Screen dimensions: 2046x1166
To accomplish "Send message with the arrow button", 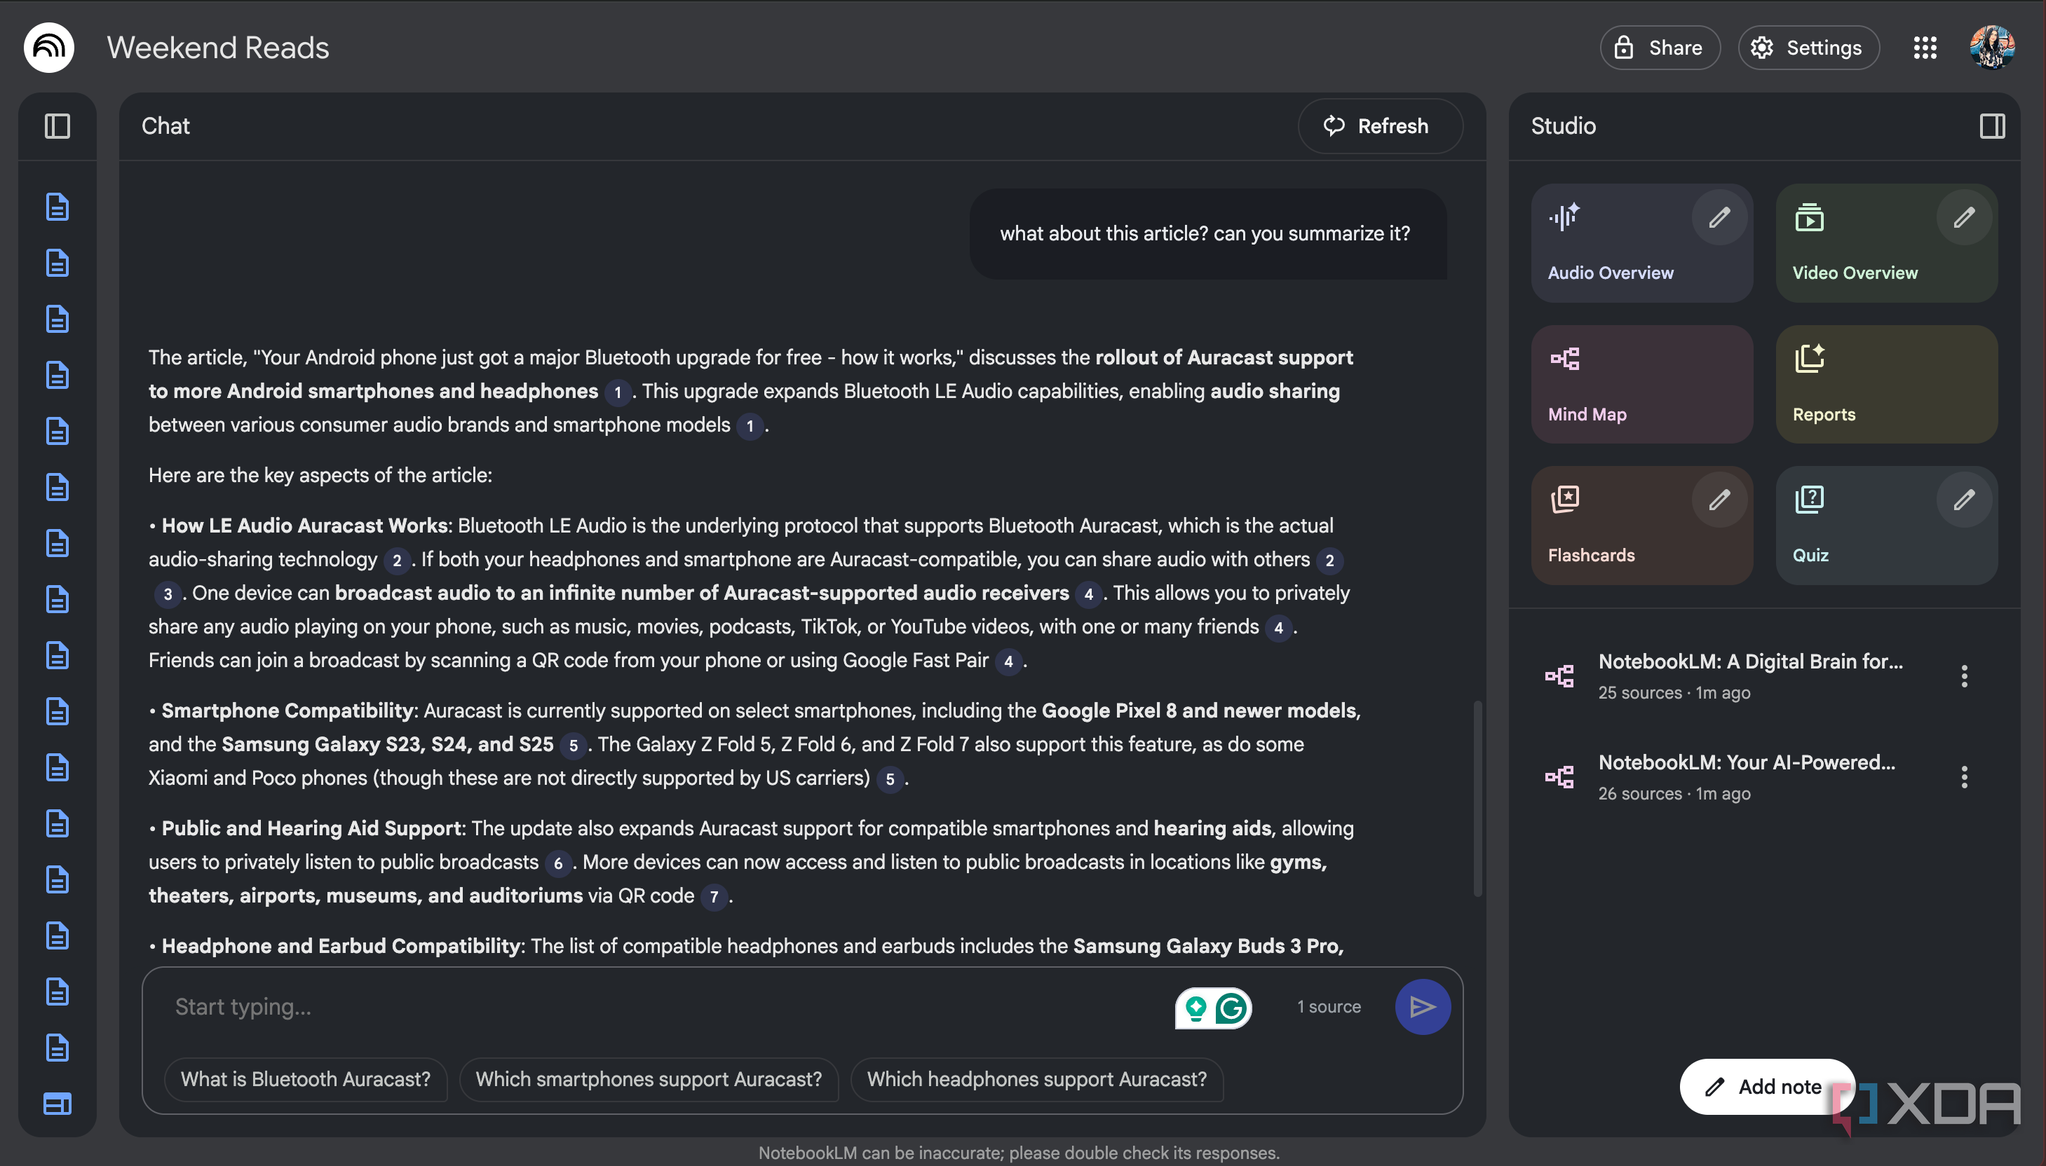I will 1422,1007.
